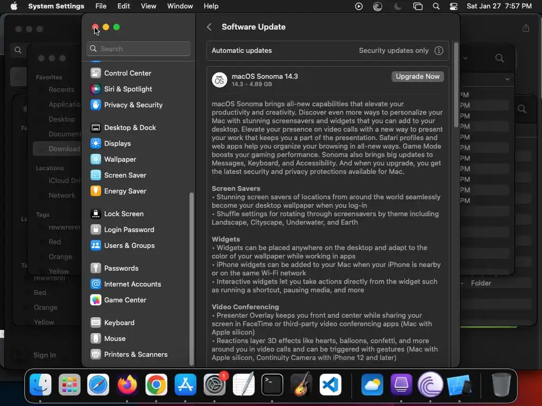
Task: Click the menu bar date and time
Action: pos(499,6)
